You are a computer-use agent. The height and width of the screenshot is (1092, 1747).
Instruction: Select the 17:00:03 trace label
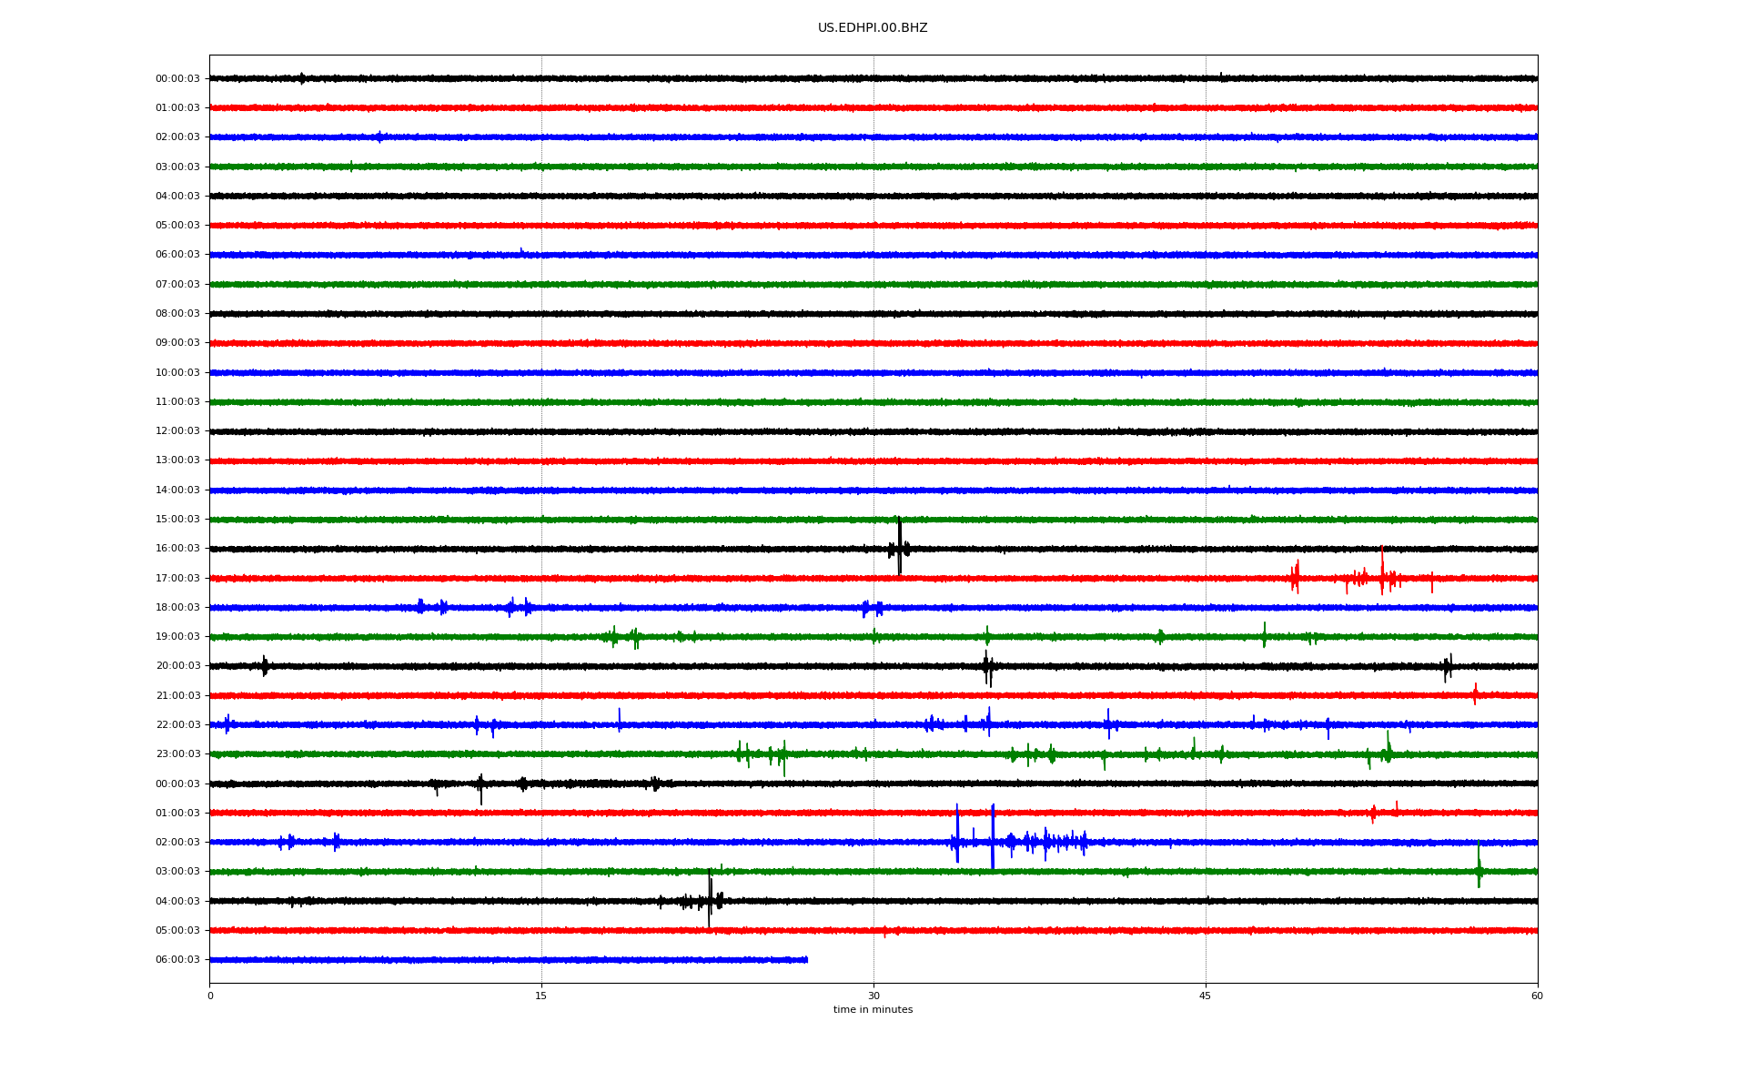pos(177,578)
